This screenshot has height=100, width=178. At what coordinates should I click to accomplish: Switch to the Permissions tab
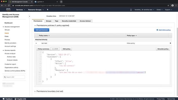38,21
